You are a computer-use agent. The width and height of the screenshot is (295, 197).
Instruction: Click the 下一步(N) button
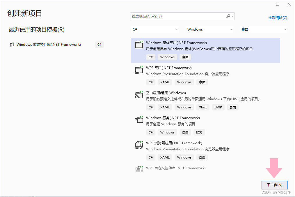click(x=275, y=185)
